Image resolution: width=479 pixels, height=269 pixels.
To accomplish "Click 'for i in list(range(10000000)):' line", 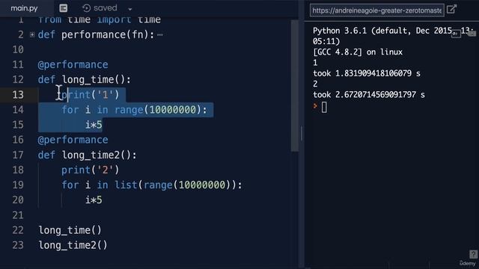I will click(x=152, y=185).
